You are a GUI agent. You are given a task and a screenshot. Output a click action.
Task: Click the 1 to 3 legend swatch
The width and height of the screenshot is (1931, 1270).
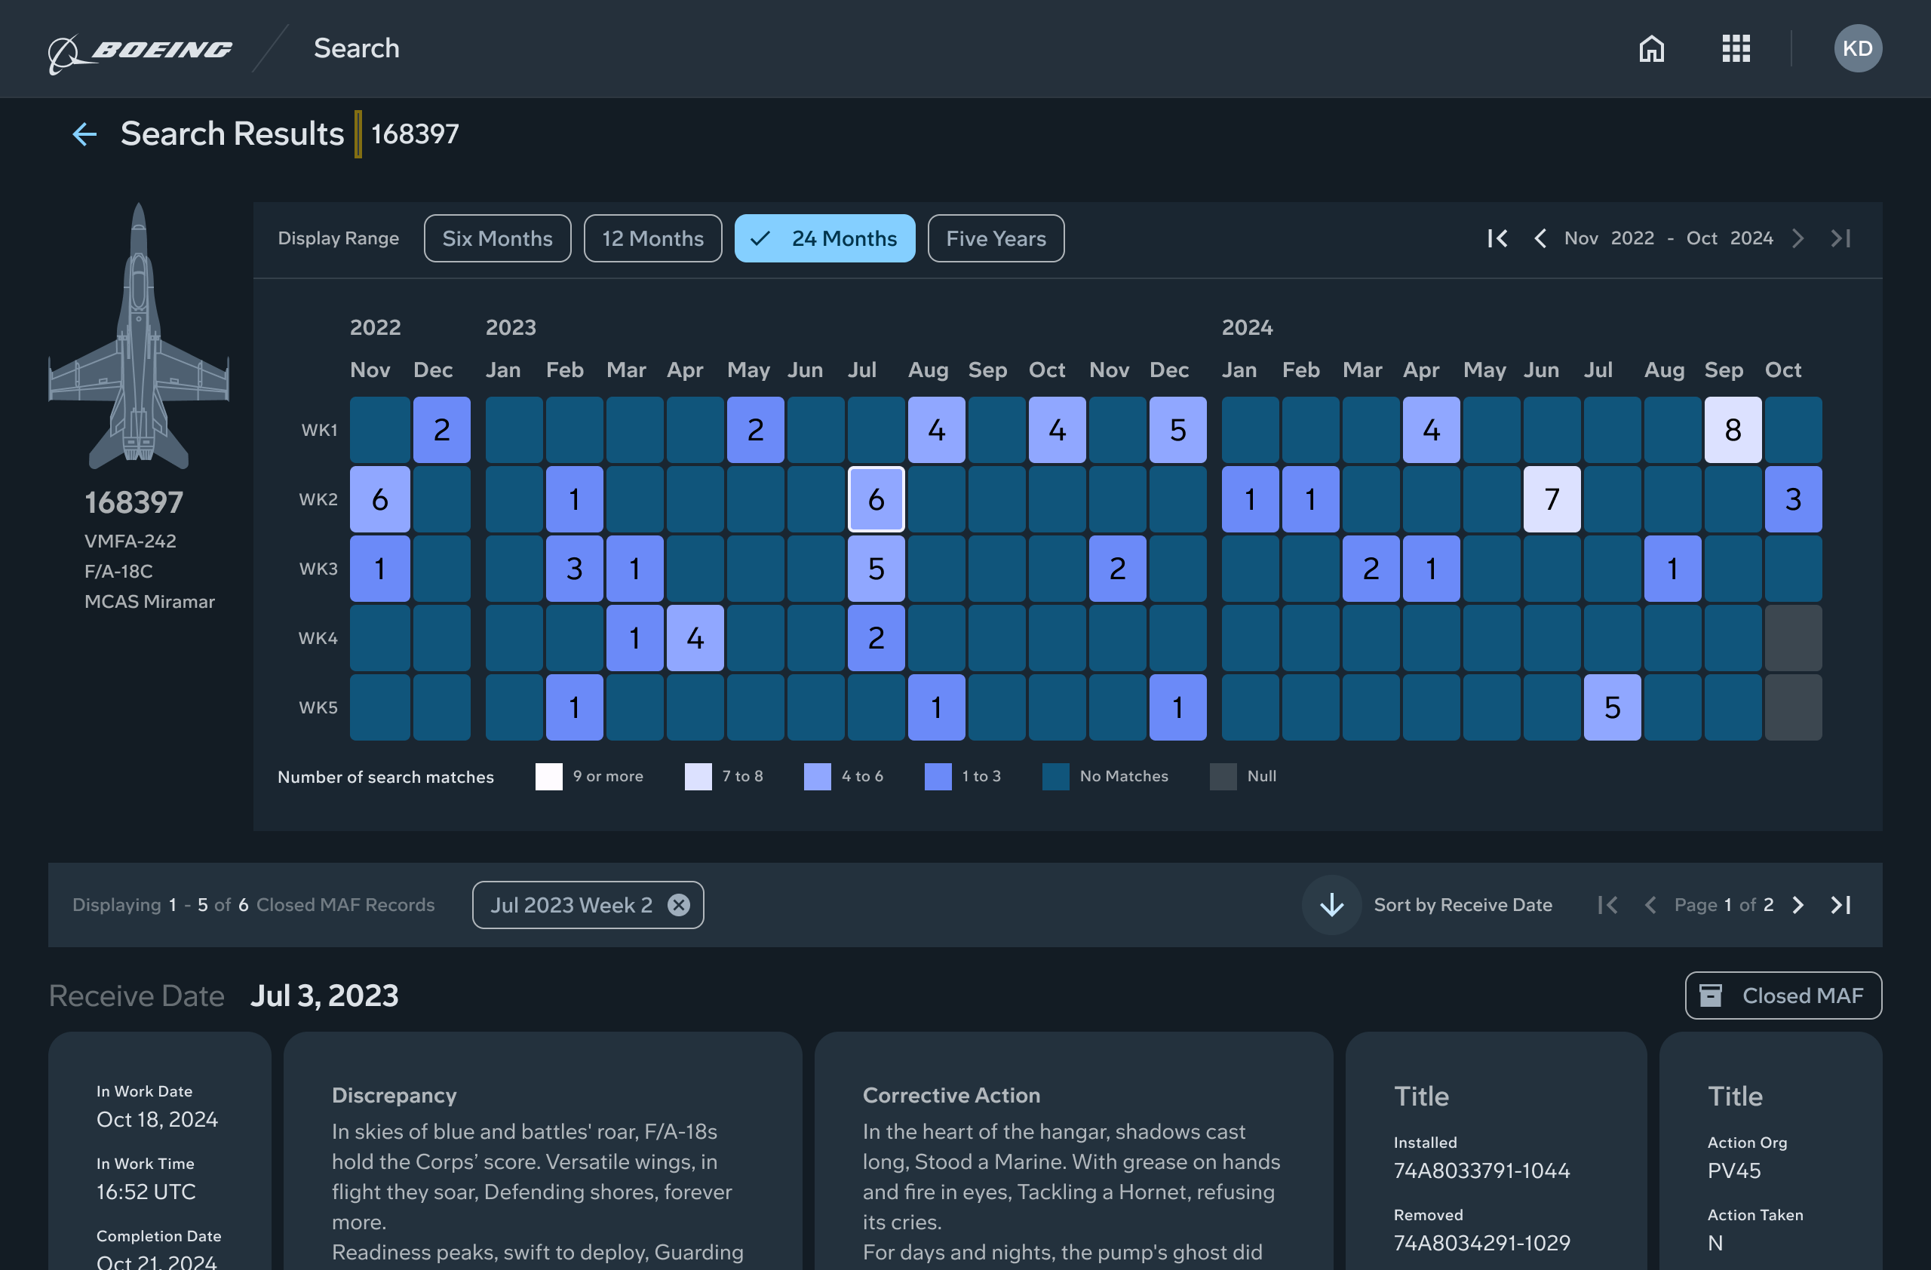click(x=938, y=777)
